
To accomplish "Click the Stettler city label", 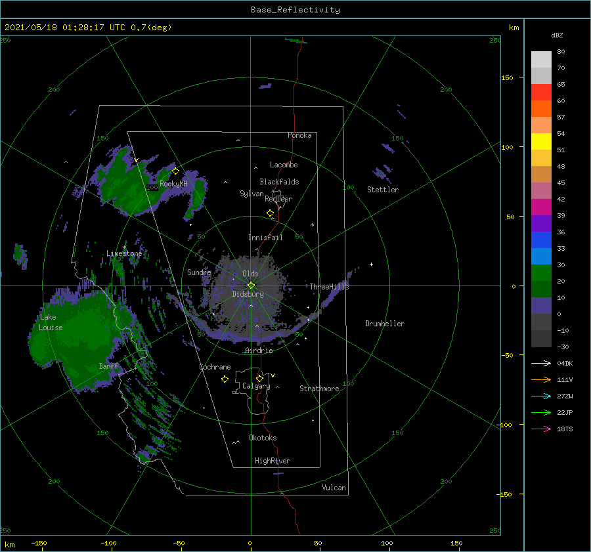I will pyautogui.click(x=383, y=190).
